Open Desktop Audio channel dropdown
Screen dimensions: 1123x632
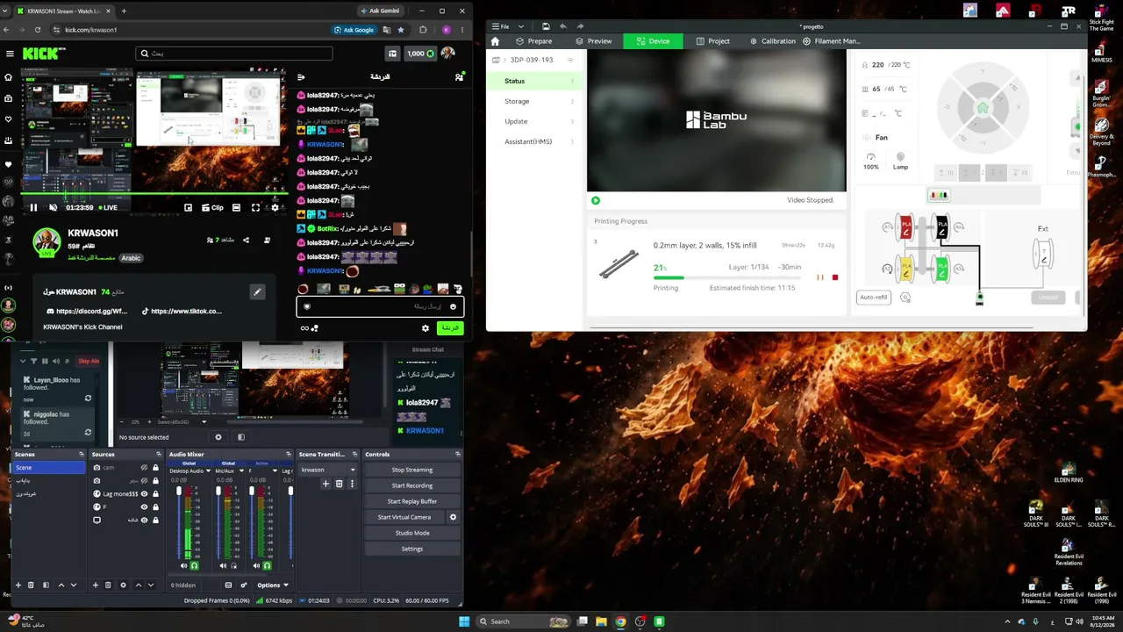coord(207,470)
